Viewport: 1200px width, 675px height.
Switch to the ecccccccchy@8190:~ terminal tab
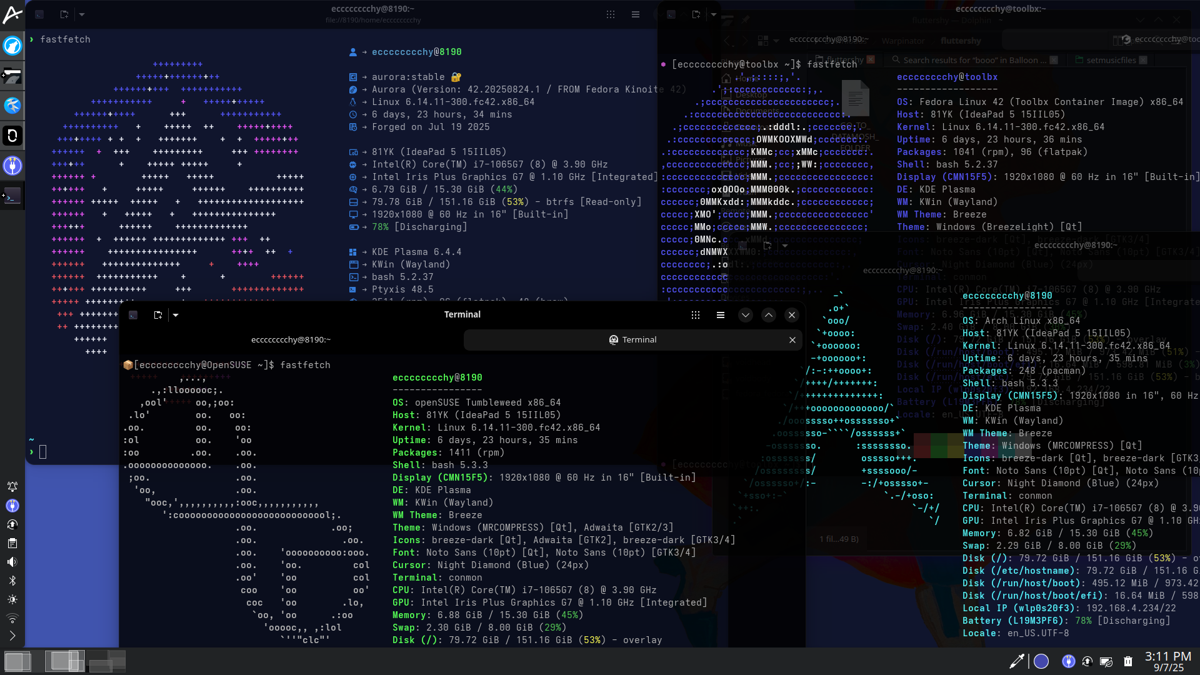(x=291, y=340)
